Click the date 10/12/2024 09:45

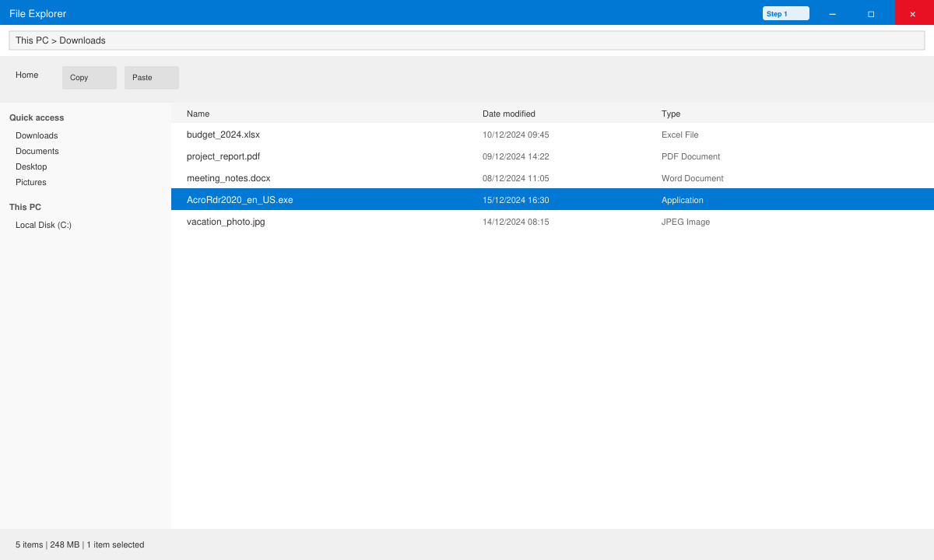(516, 135)
